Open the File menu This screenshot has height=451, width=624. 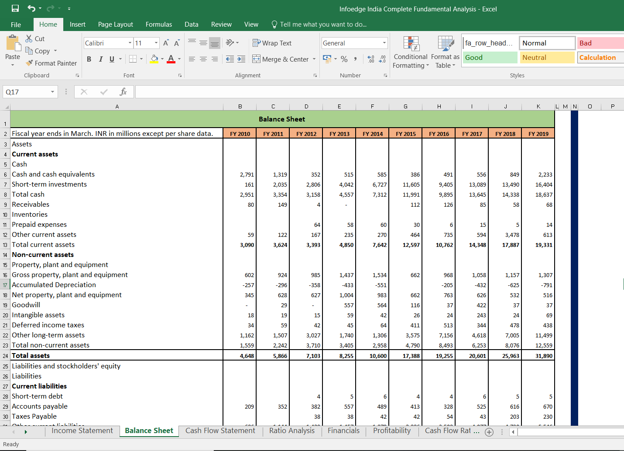point(16,24)
